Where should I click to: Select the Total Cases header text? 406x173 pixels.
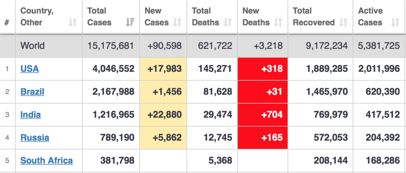point(99,17)
